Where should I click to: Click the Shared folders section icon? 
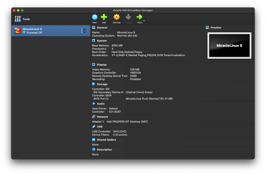click(93, 140)
